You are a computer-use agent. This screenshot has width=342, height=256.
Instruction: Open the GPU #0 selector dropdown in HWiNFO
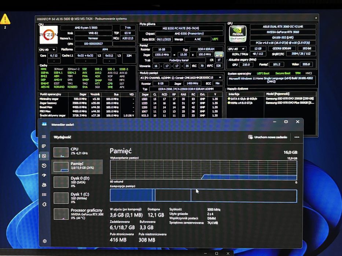(236, 49)
